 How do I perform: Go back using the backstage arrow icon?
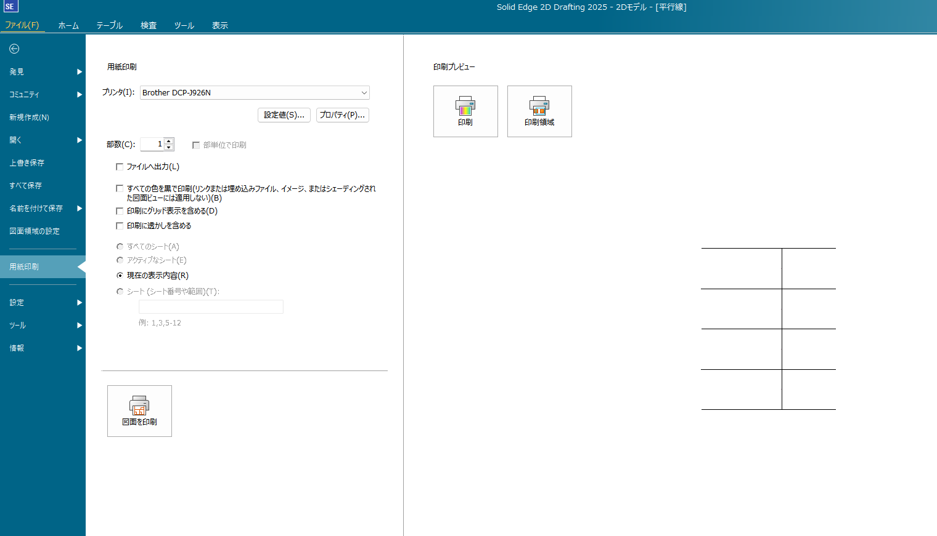click(x=14, y=49)
